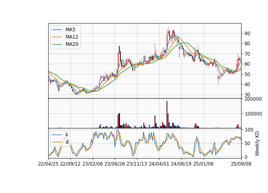Click the volume axis value 100000
Image resolution: width=268 pixels, height=193 pixels.
click(253, 114)
